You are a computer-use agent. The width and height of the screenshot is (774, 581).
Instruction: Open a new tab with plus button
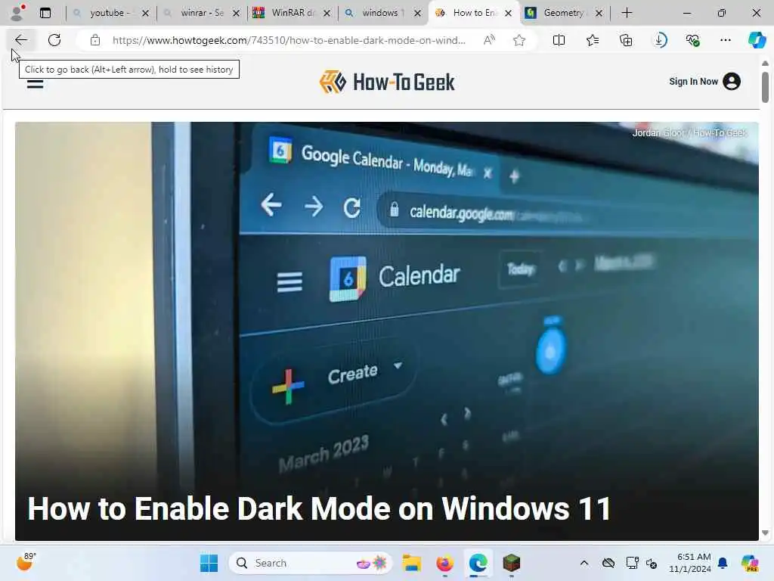click(627, 13)
